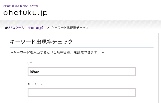Click the 'jp' ending of the logo
The height and width of the screenshot is (103, 161).
[44, 13]
